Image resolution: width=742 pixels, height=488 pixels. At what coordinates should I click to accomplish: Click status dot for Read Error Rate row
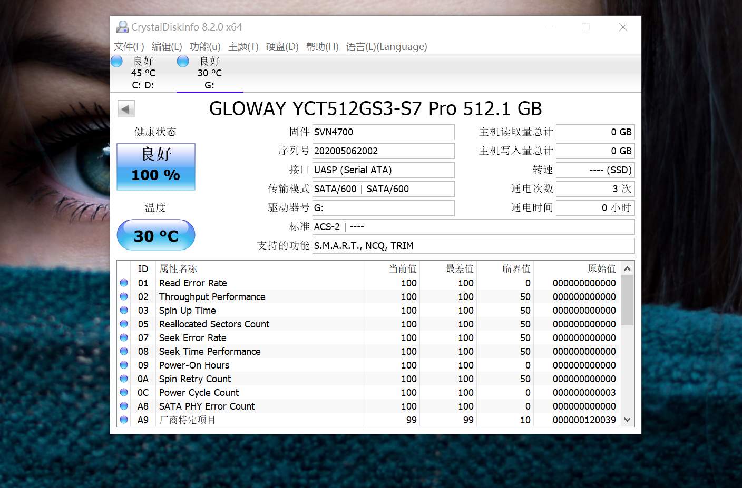[124, 283]
